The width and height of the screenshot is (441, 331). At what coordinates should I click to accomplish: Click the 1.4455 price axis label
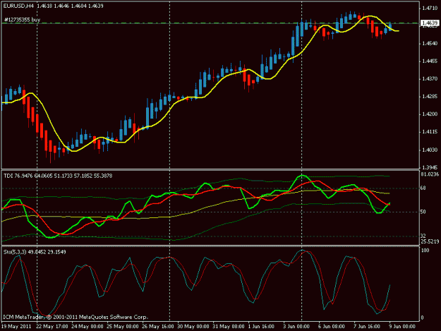[x=430, y=61]
